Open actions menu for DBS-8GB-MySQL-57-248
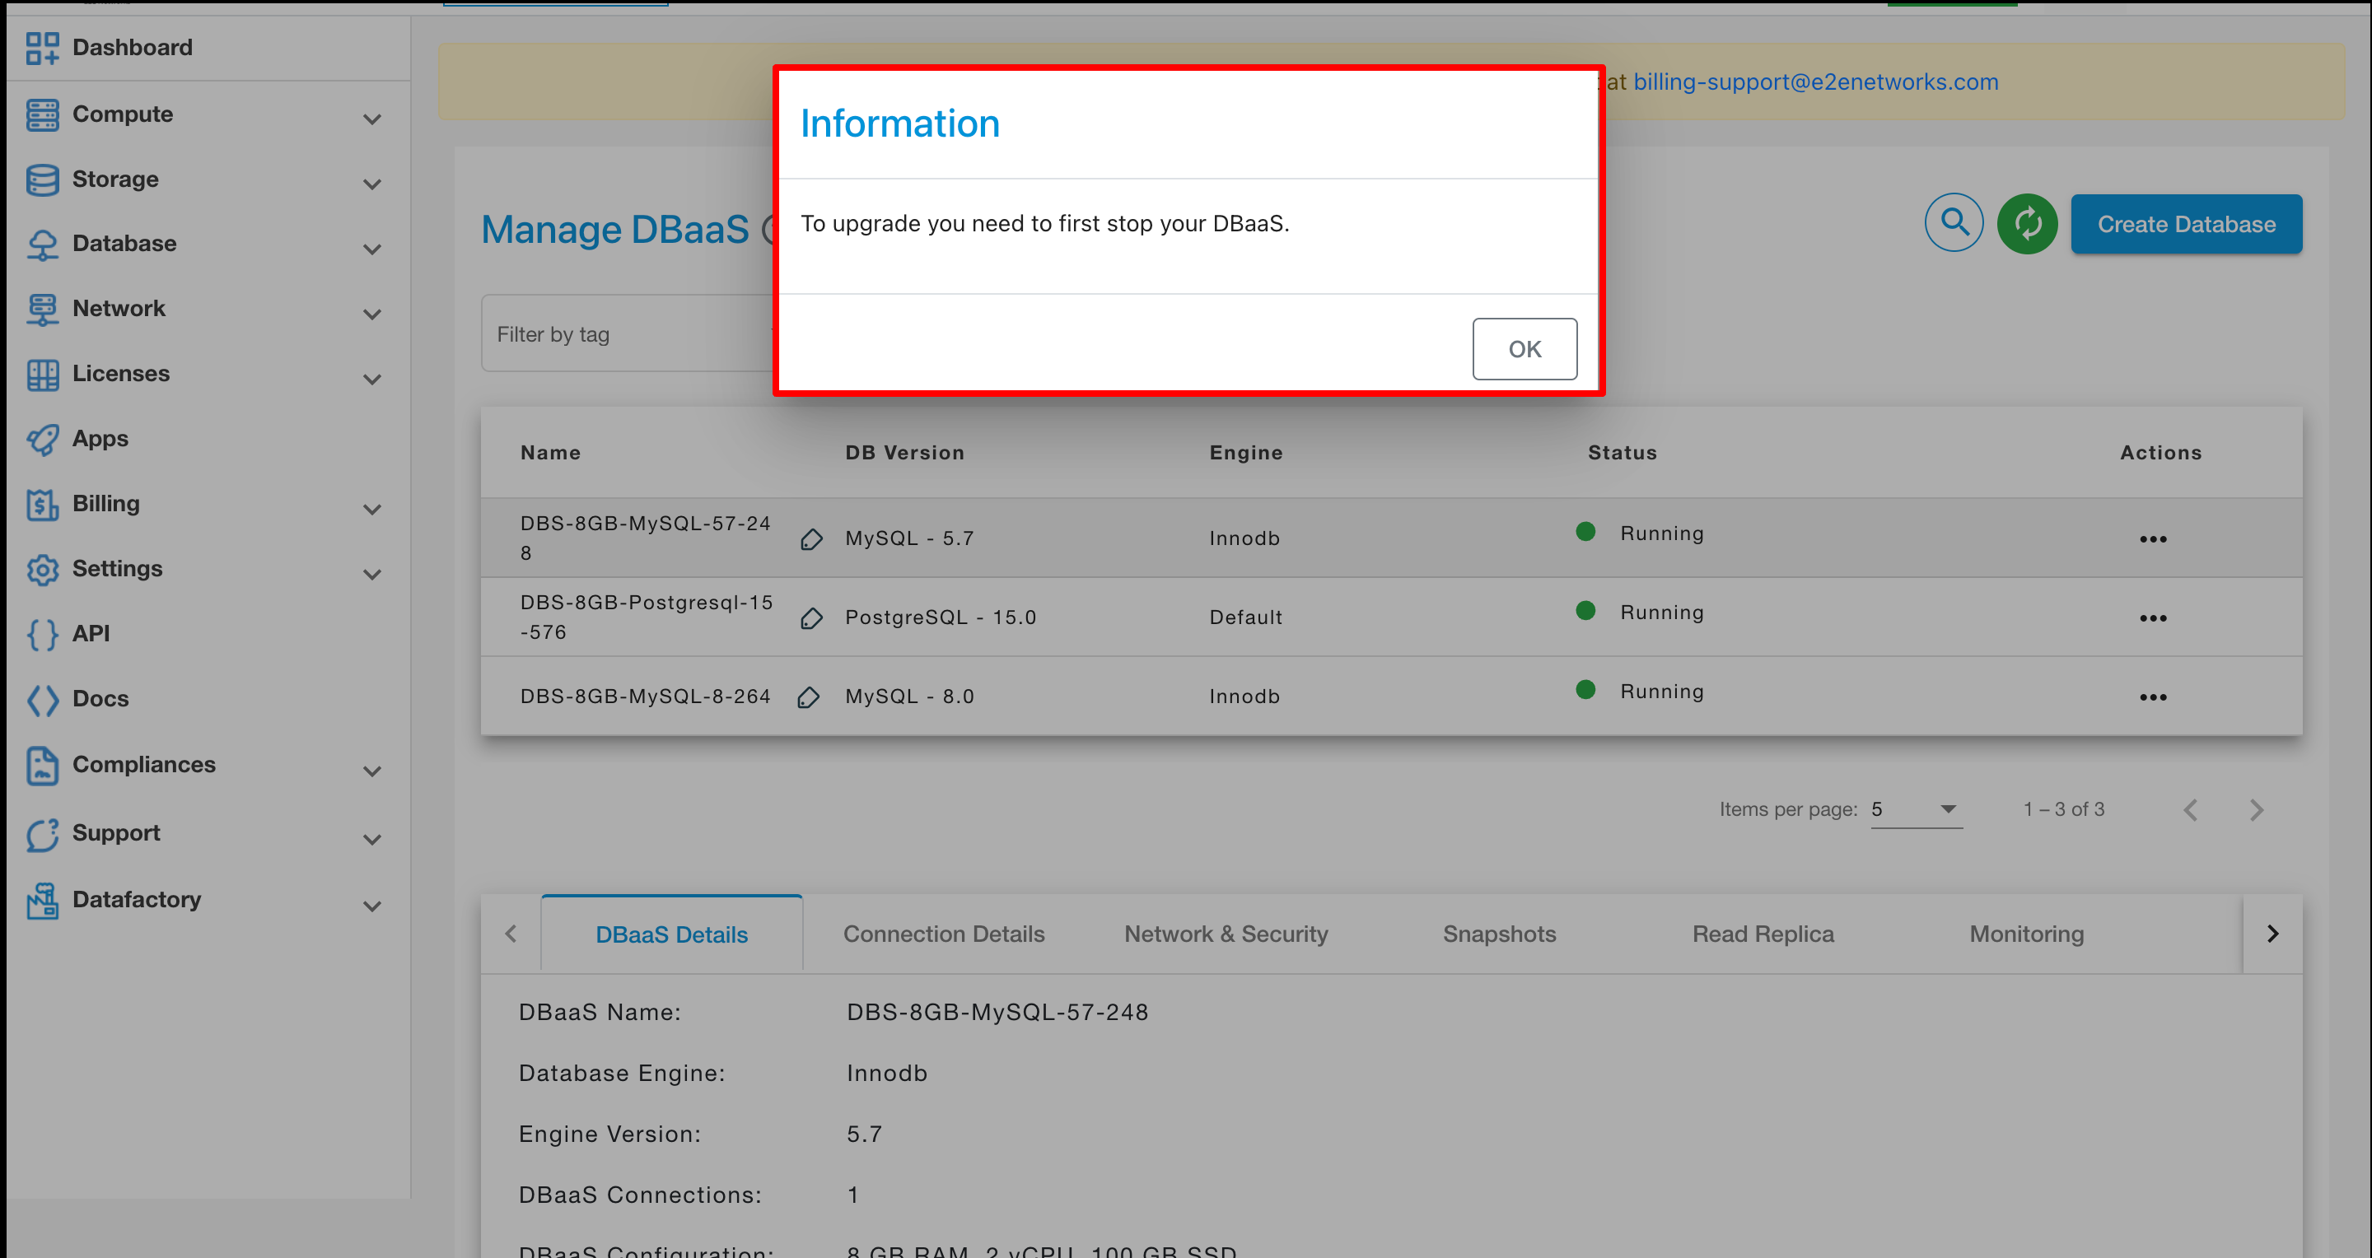 [2154, 537]
